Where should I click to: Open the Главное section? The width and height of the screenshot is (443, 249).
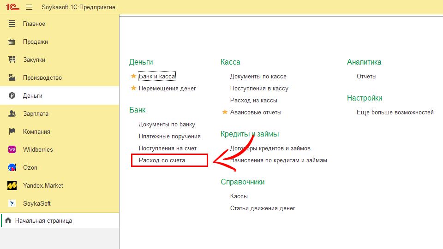(x=34, y=24)
